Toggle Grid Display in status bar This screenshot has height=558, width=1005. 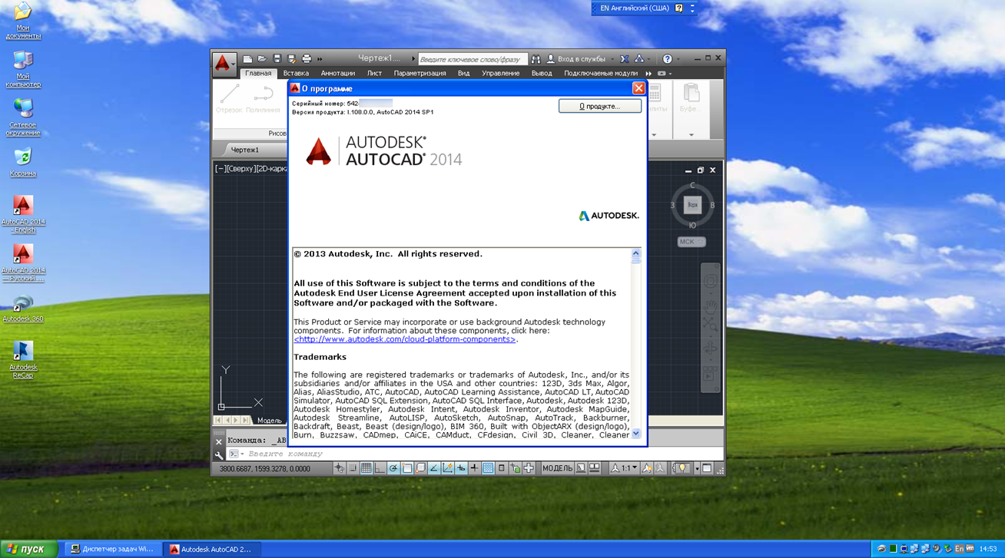[367, 468]
